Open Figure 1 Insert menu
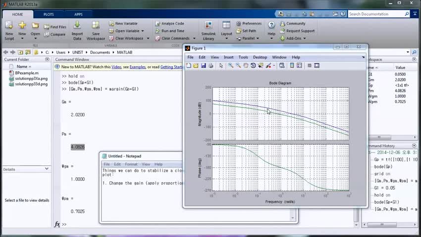The width and height of the screenshot is (421, 237). pos(228,57)
